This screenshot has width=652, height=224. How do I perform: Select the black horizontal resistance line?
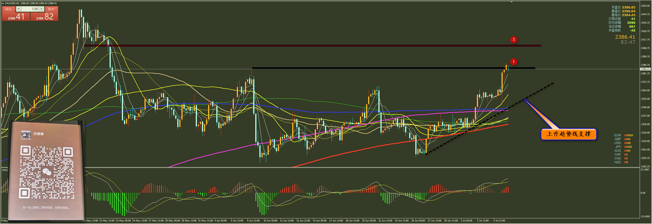click(x=393, y=68)
